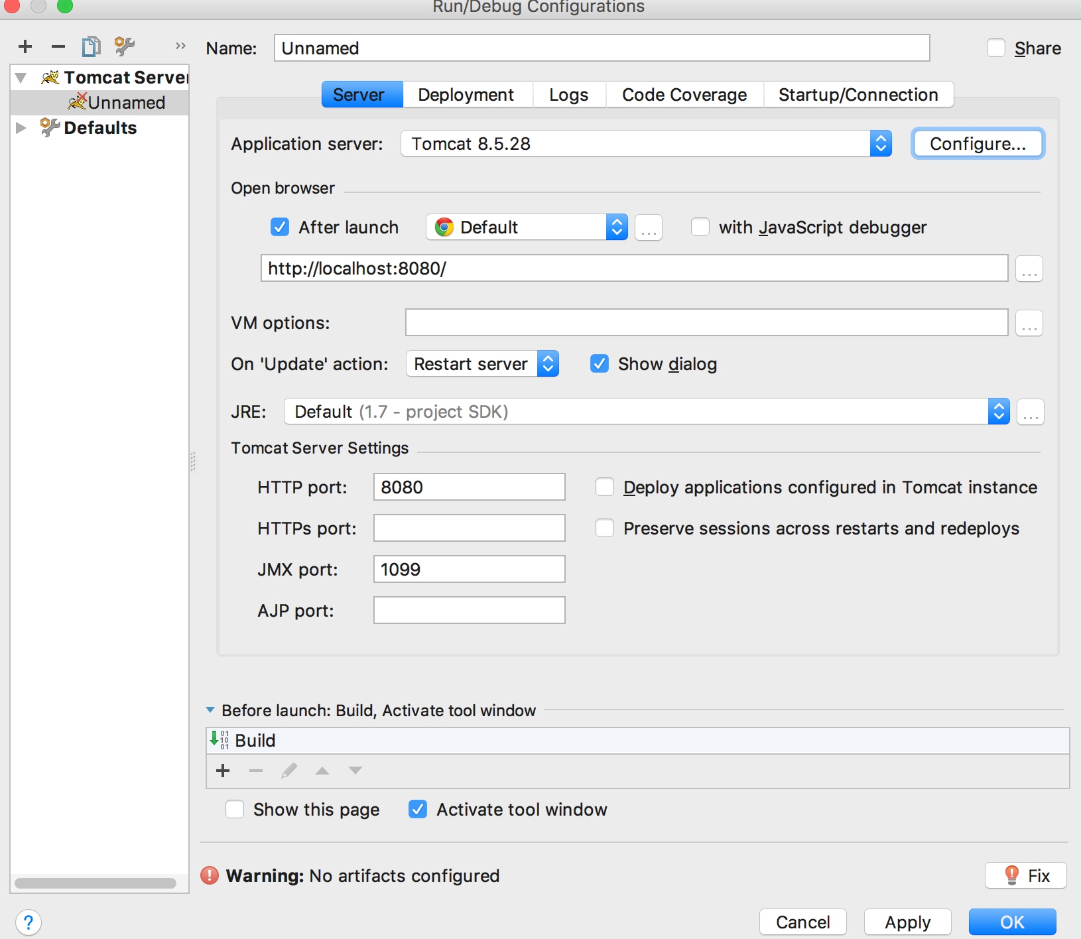The width and height of the screenshot is (1081, 939).
Task: Check Show this page option
Action: click(x=235, y=810)
